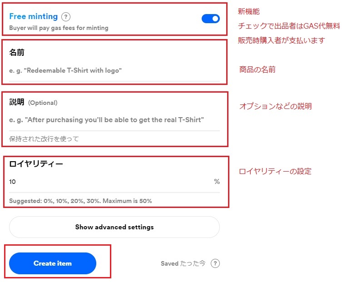Click the red ロイヤリティーの設定 annotation

pos(275,171)
